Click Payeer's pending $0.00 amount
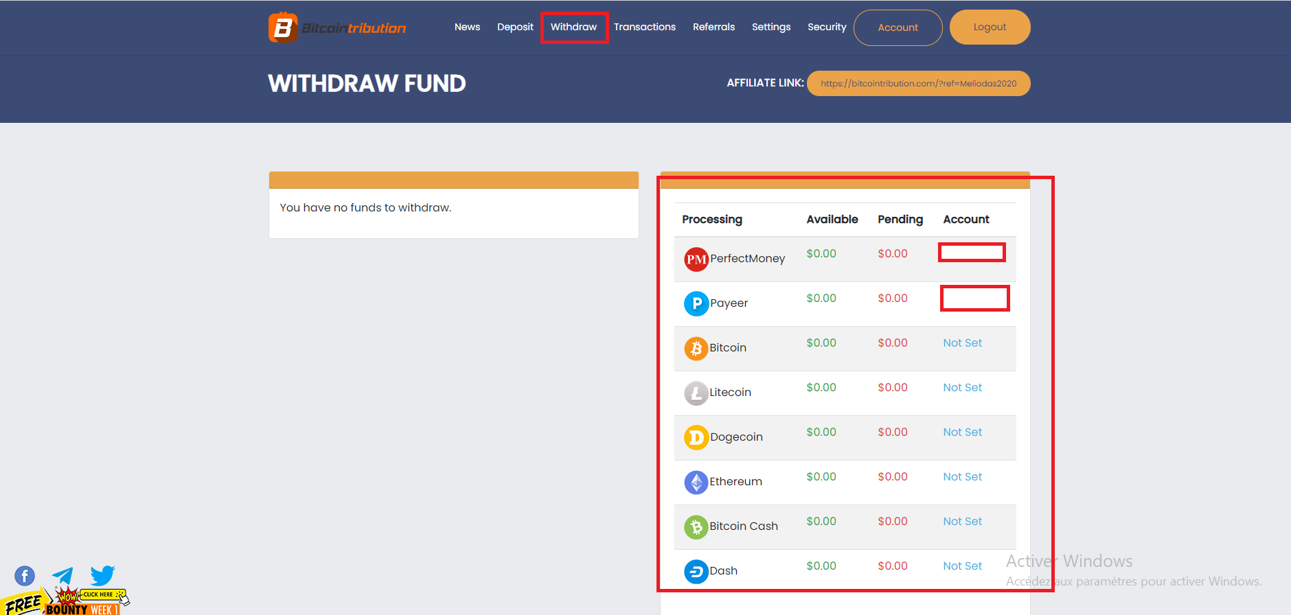Viewport: 1291px width, 615px height. click(x=893, y=299)
